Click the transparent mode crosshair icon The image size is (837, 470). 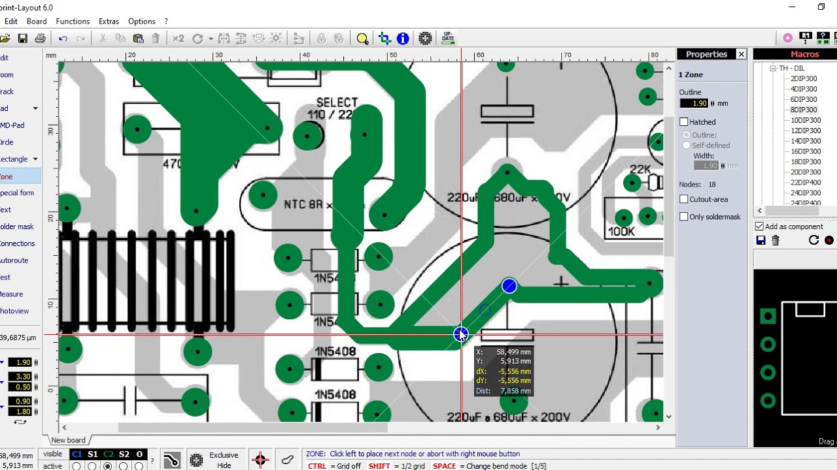pos(384,39)
